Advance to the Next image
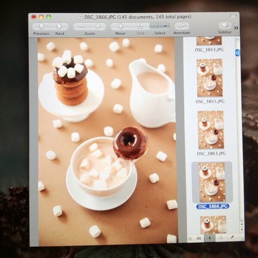 [x=59, y=26]
